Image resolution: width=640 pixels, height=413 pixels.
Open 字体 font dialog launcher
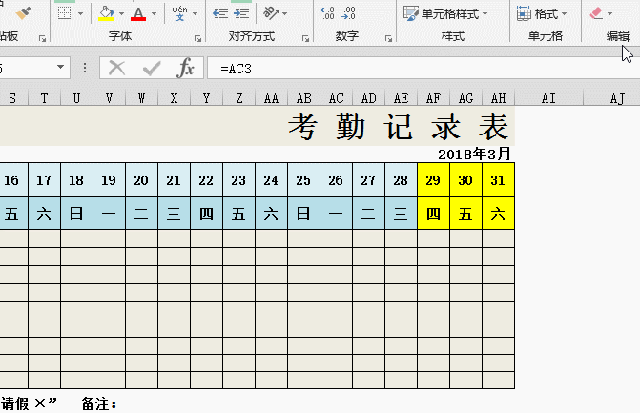coord(198,39)
